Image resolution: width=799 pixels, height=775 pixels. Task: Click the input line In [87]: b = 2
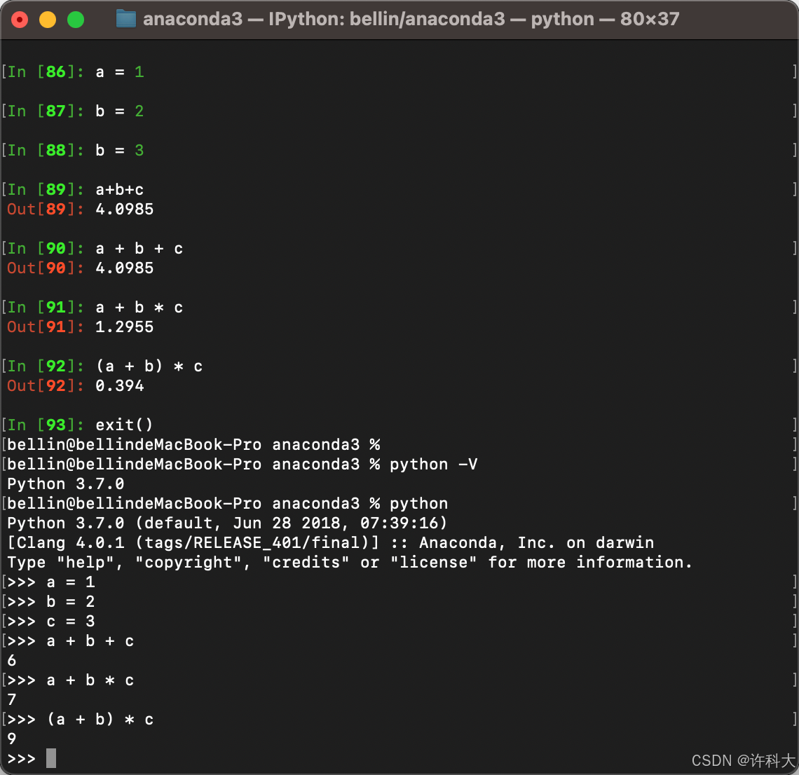(x=76, y=111)
